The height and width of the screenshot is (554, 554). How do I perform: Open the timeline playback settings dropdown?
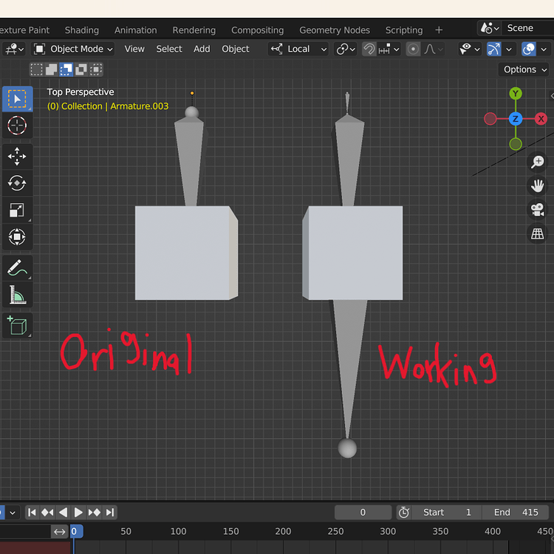[13, 513]
